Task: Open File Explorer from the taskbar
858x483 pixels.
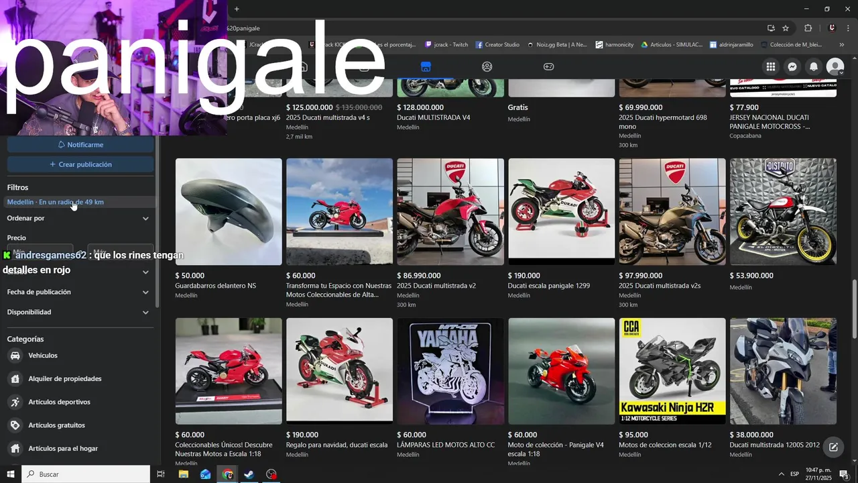Action: click(x=184, y=474)
